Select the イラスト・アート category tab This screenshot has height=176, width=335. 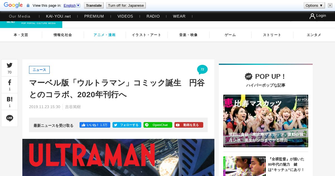pyautogui.click(x=147, y=35)
